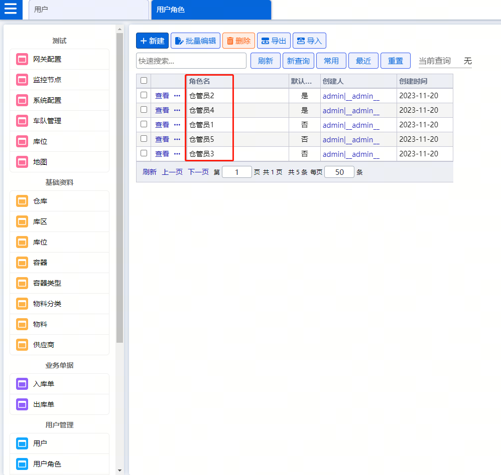501x475 pixels.
Task: Click sidebar scrollbar down arrow
Action: 119,470
